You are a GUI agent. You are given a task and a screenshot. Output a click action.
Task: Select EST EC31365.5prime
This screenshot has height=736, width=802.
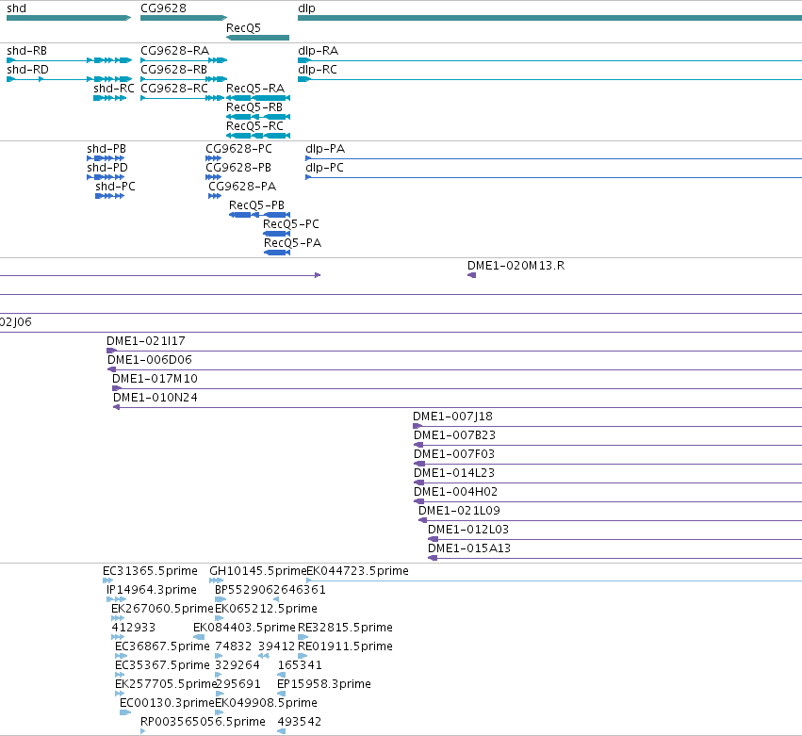(x=151, y=572)
